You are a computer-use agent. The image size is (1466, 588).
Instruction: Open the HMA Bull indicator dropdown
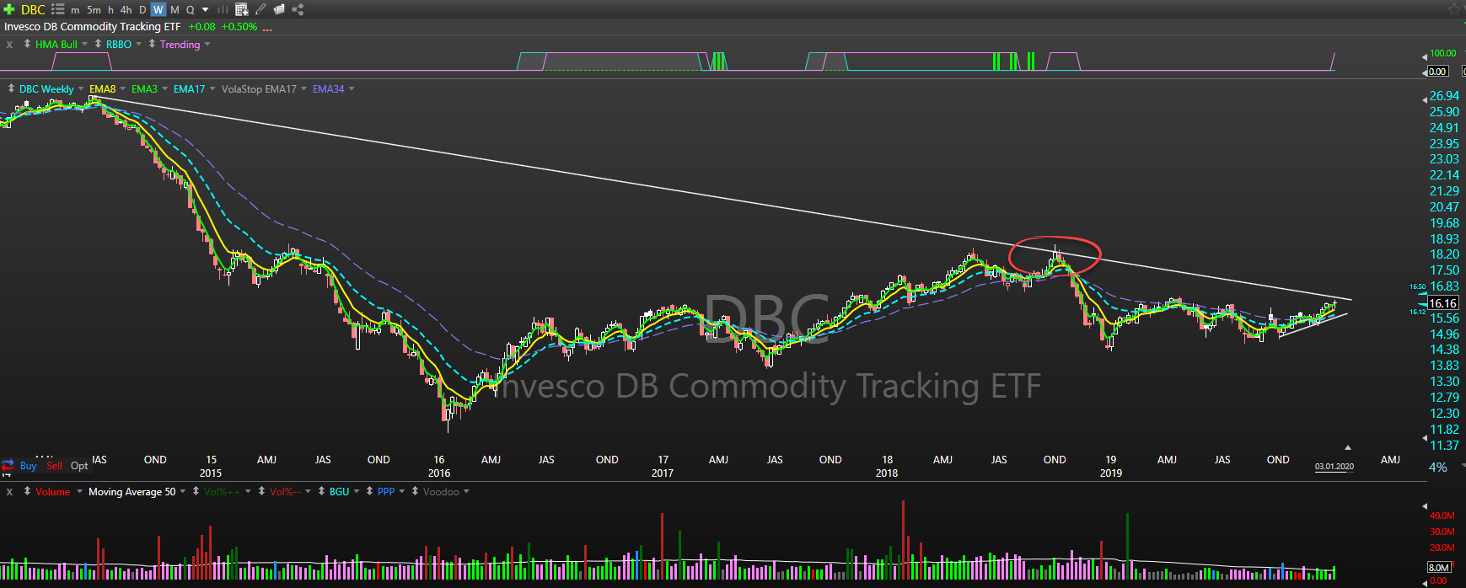pos(84,45)
